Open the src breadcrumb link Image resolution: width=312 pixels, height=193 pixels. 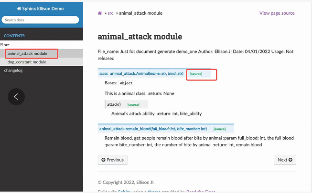(110, 13)
